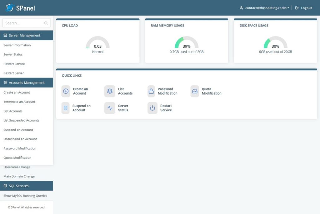Screen dimensions: 320x214
Task: Select the List Accounts stacked-layers icon
Action: coord(110,91)
